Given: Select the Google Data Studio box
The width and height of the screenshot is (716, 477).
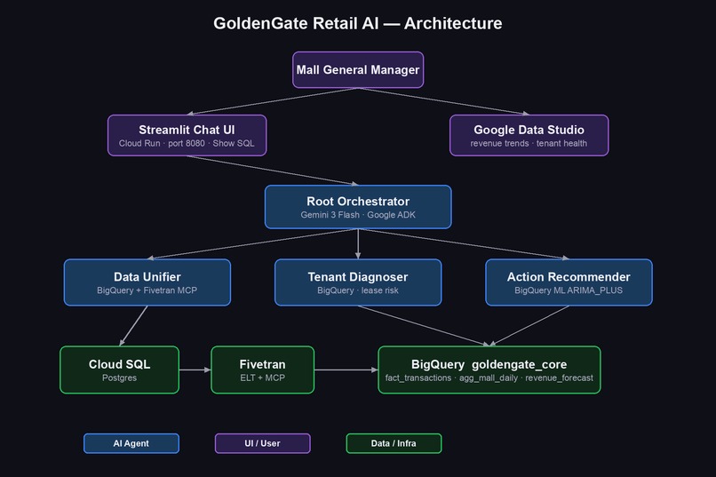Looking at the screenshot, I should click(x=529, y=136).
